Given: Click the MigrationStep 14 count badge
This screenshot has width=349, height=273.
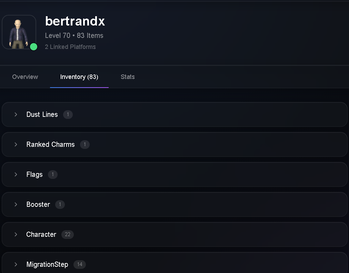Looking at the screenshot, I should click(80, 264).
